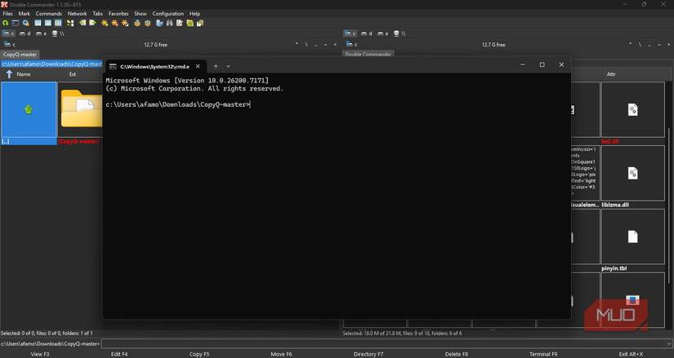Open right panel drive list button c
This screenshot has width=674, height=358.
[x=352, y=44]
